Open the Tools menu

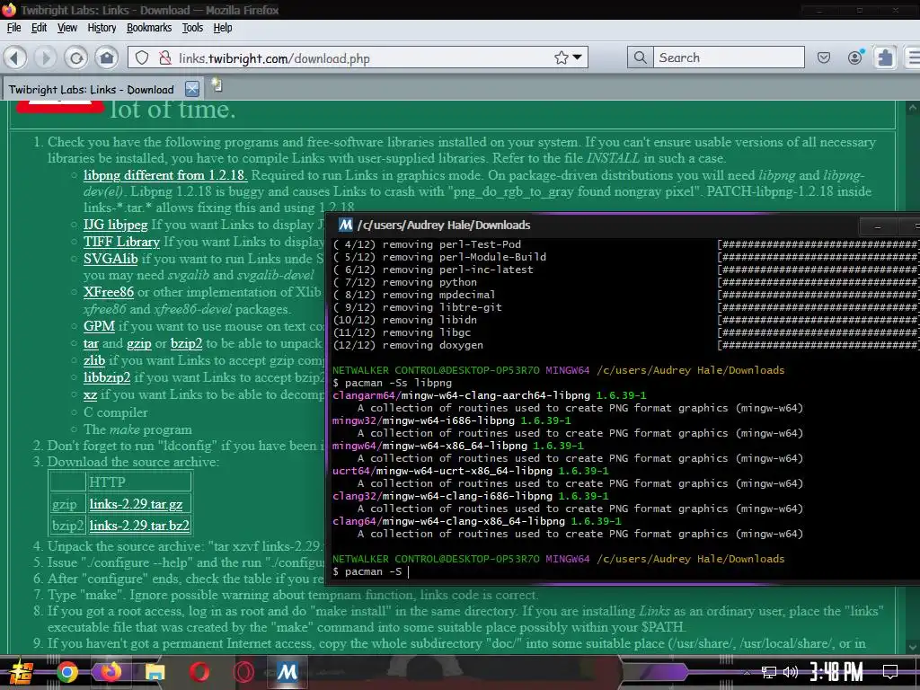192,28
